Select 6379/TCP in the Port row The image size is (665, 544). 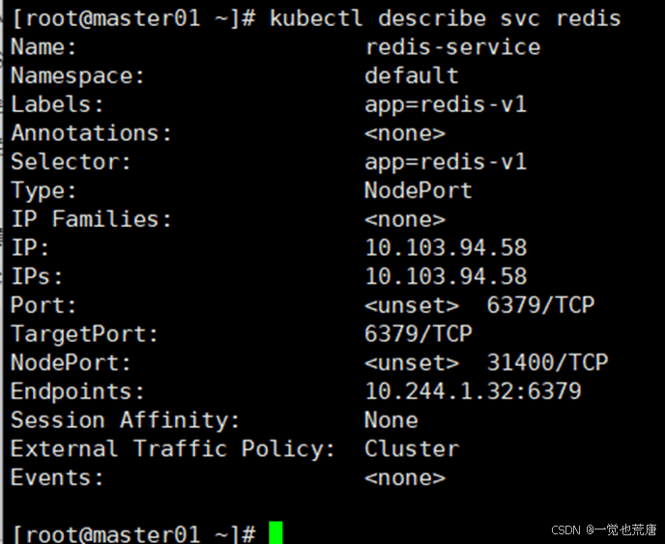[x=540, y=305]
